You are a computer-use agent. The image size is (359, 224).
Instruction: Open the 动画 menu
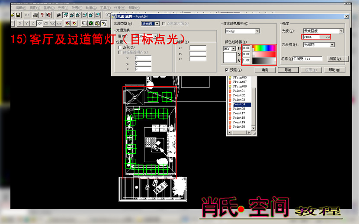pyautogui.click(x=91, y=8)
